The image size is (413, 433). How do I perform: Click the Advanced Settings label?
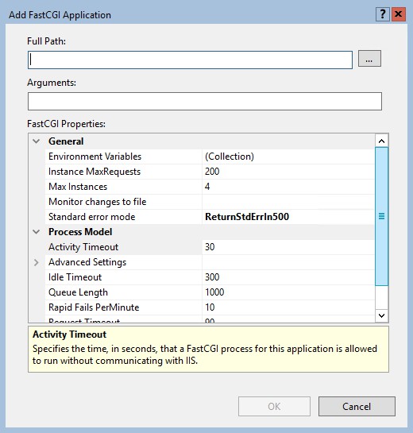[87, 262]
